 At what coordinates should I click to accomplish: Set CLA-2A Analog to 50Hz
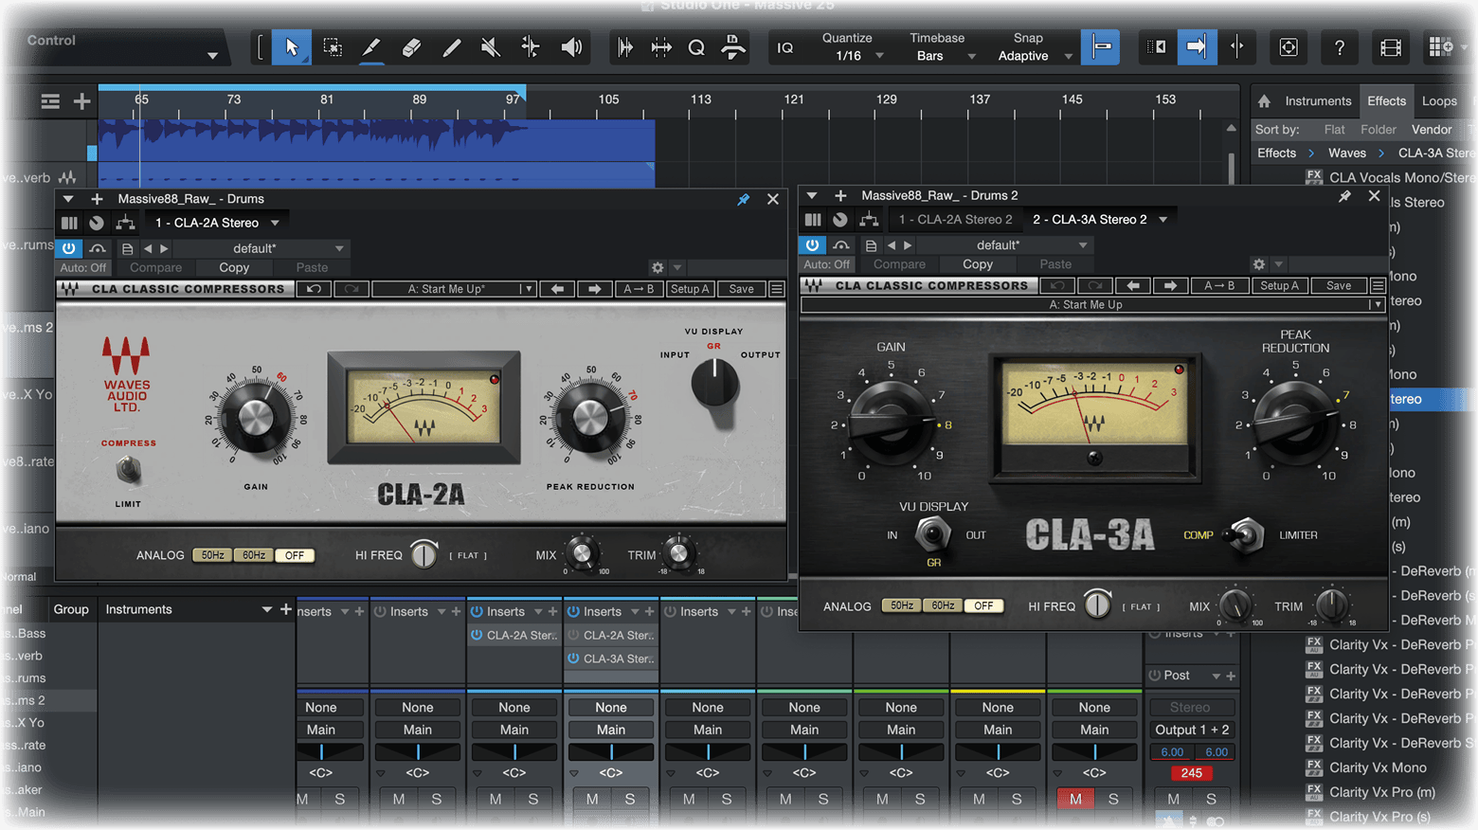[212, 555]
